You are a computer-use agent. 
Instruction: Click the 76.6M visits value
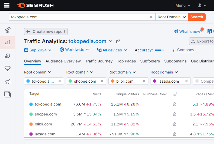(79, 104)
